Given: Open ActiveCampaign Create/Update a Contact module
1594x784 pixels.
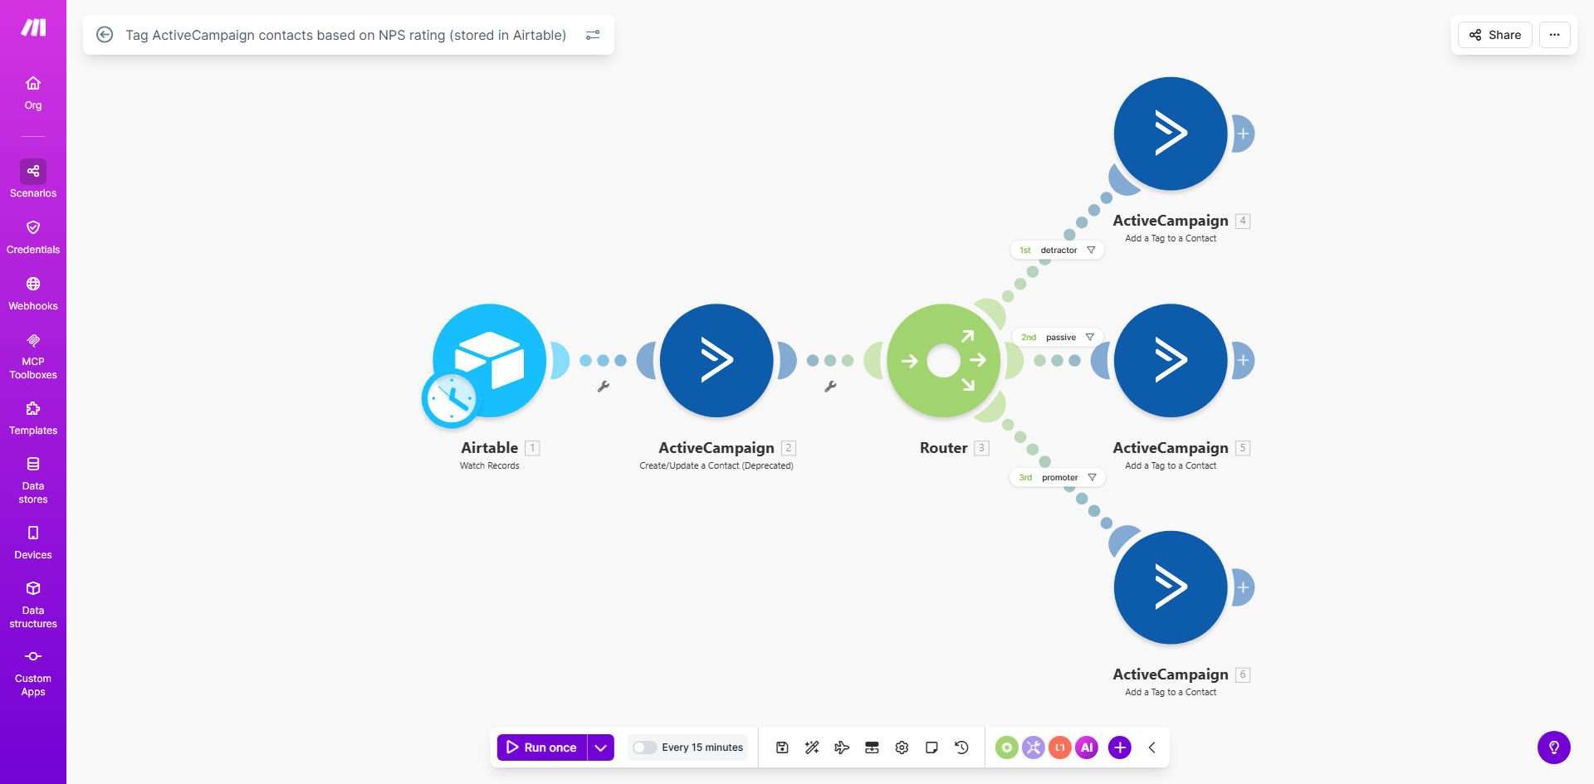Looking at the screenshot, I should pyautogui.click(x=716, y=360).
